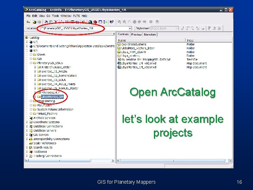Sort by the Type column header
253x190 pixels.
point(209,40)
